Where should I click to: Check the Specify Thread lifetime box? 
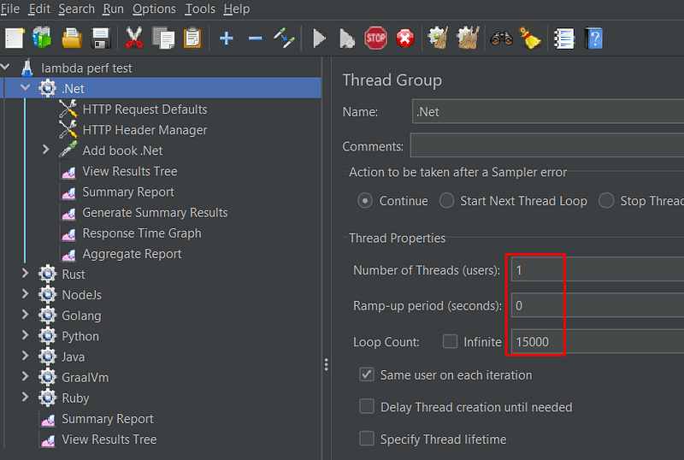click(x=367, y=438)
